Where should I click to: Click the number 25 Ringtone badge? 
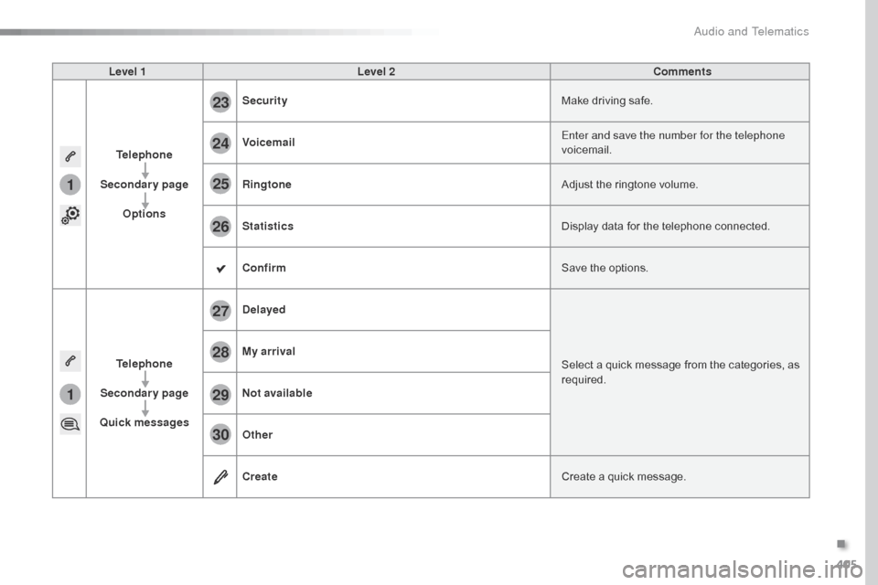[220, 186]
